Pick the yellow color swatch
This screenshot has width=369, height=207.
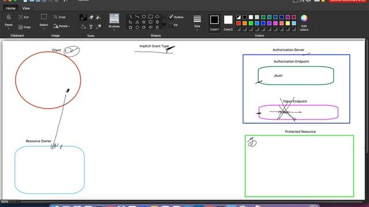pyautogui.click(x=288, y=23)
